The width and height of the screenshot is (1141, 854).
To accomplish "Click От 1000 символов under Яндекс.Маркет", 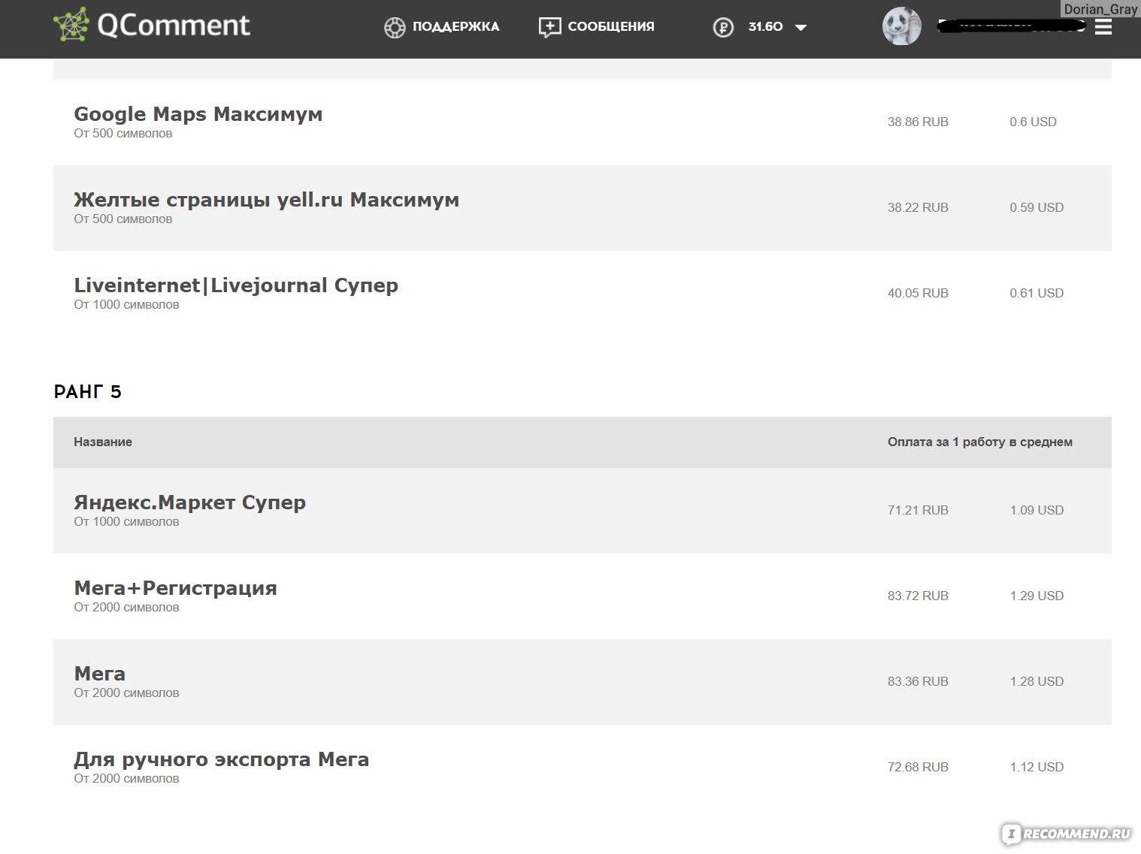I will [126, 522].
